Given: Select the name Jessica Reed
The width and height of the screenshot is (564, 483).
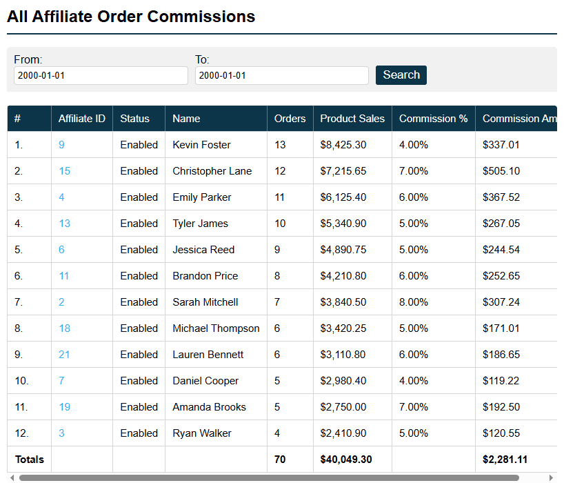Looking at the screenshot, I should coord(203,250).
